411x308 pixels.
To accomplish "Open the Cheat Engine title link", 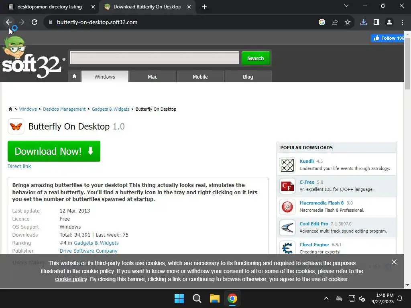I will 314,245.
